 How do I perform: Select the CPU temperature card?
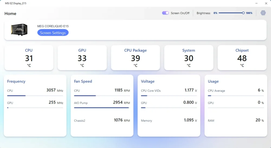[29, 58]
